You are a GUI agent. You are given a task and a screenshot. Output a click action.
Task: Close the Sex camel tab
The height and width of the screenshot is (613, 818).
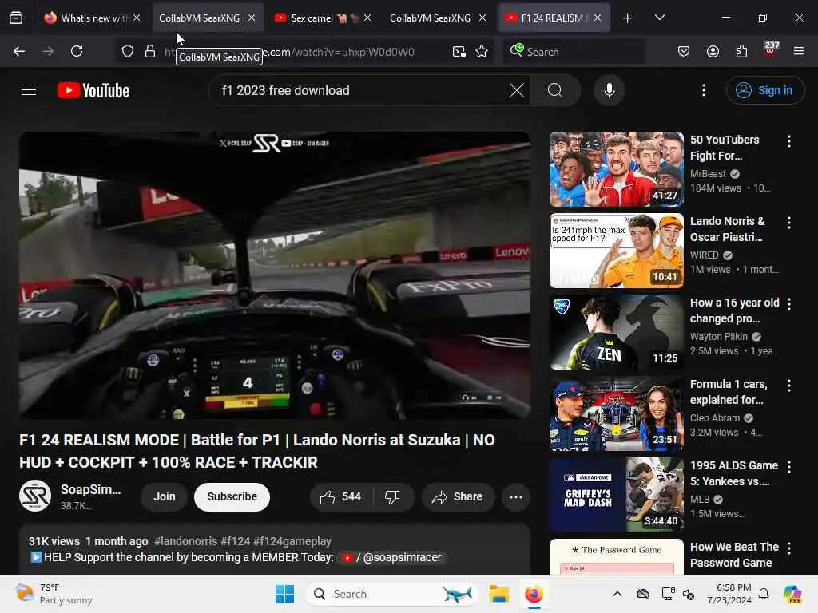(367, 18)
